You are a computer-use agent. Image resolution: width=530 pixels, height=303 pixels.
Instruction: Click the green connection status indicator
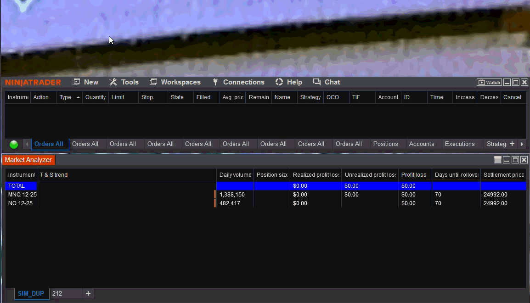tap(14, 145)
